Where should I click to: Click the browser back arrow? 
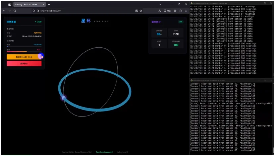4,11
